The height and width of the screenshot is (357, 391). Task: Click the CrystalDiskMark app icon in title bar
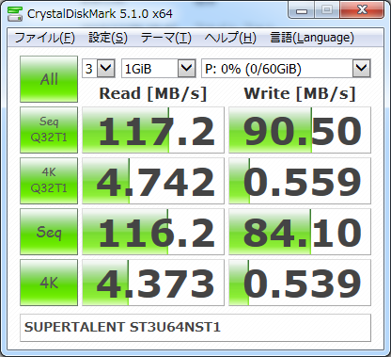(x=15, y=13)
